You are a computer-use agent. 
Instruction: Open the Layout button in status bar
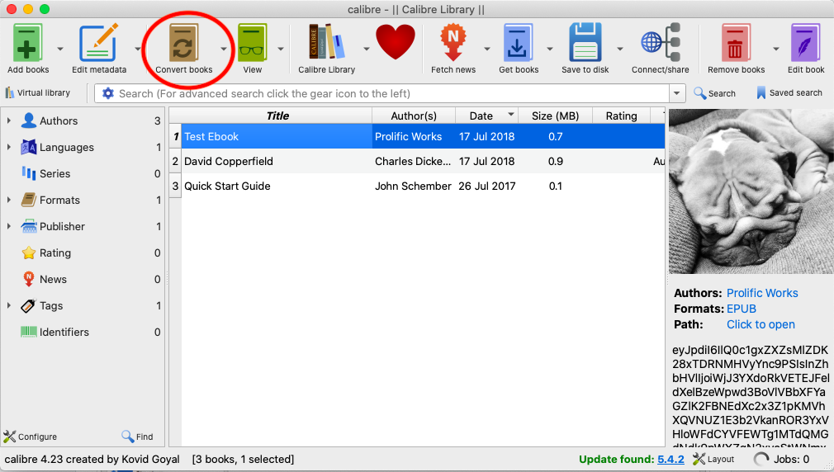713,460
